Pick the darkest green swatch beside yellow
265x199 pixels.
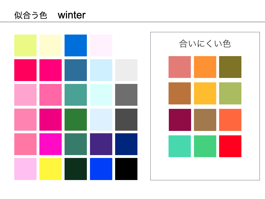(76, 169)
